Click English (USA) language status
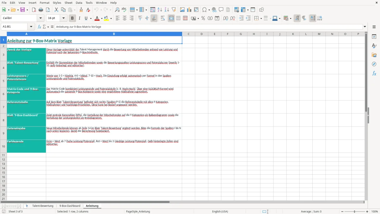 [x=220, y=211]
